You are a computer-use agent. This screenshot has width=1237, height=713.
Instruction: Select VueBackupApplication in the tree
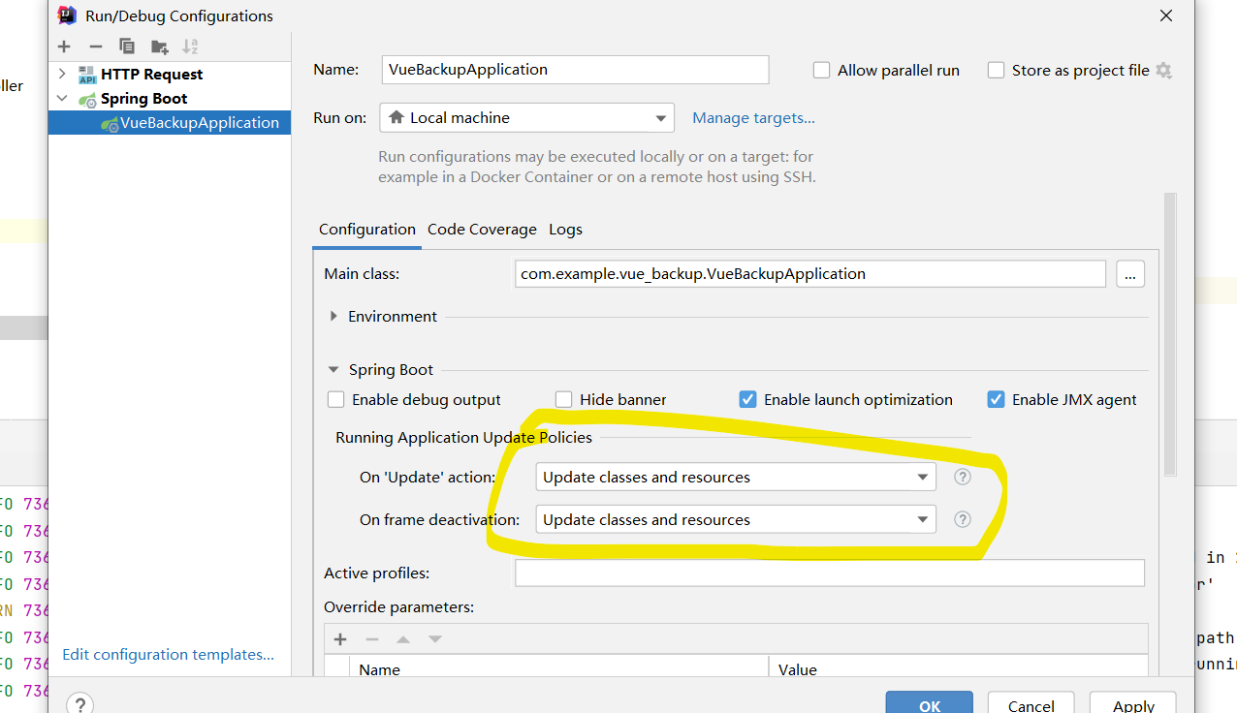(170, 122)
